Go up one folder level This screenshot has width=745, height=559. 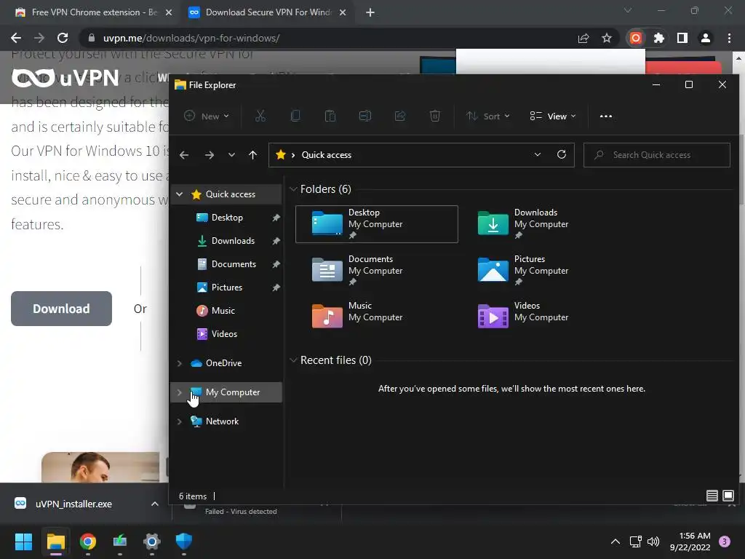252,155
